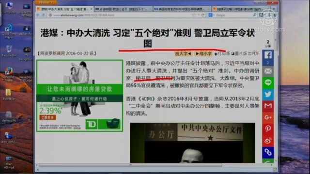Image resolution: width=310 pixels, height=174 pixels.
Task: Open the bookmarks toolbar icon
Action: 261,15
